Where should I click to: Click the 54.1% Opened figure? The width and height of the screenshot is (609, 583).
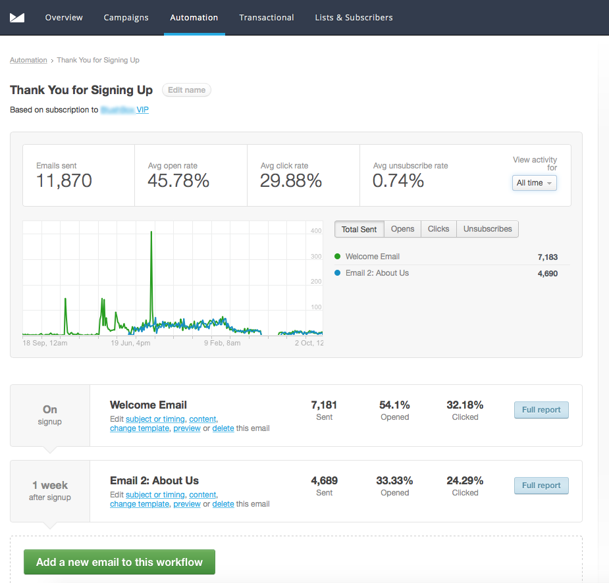pyautogui.click(x=394, y=405)
